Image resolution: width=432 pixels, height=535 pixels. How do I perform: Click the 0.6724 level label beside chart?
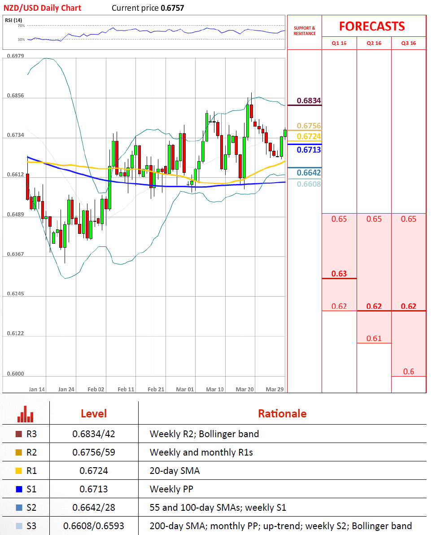309,136
